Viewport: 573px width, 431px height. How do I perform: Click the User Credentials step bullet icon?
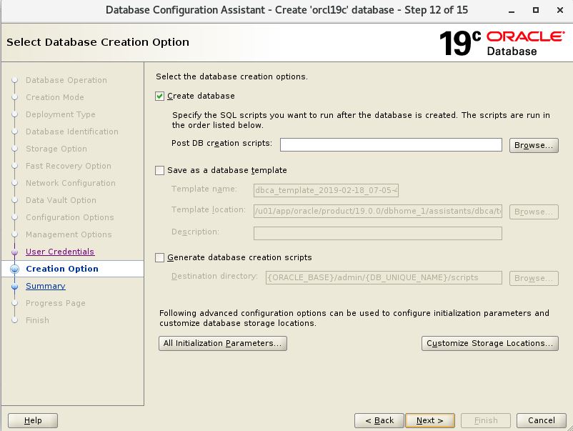[x=14, y=252]
